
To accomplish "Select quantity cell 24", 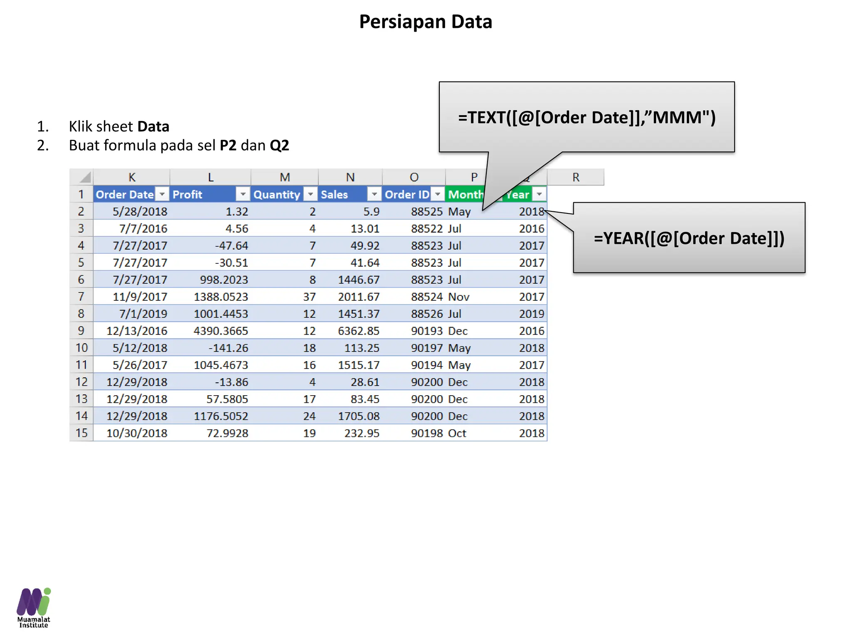I will click(285, 416).
